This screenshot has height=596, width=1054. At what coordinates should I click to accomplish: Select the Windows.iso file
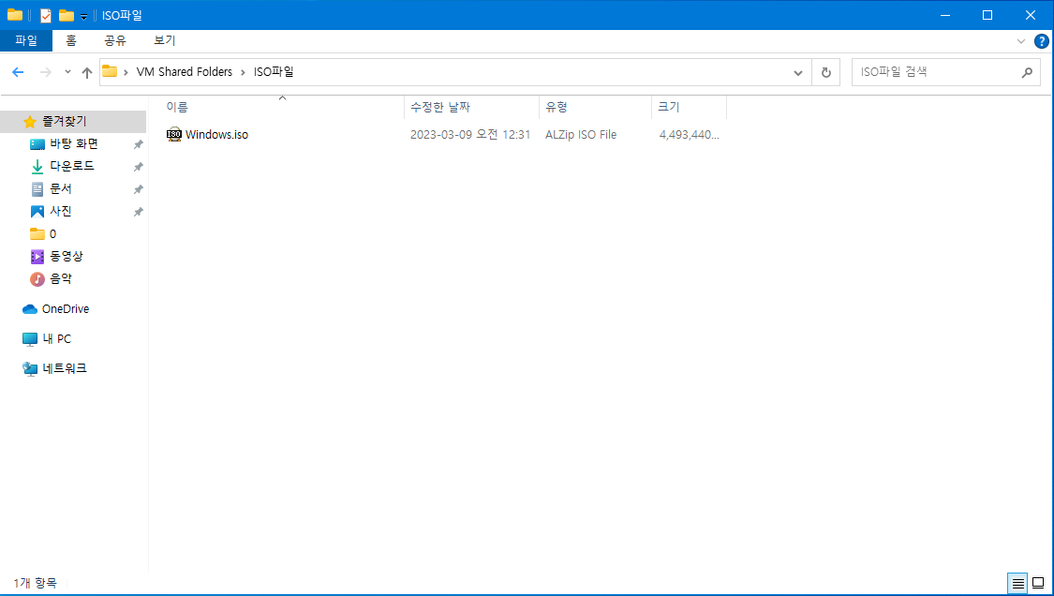click(x=216, y=135)
